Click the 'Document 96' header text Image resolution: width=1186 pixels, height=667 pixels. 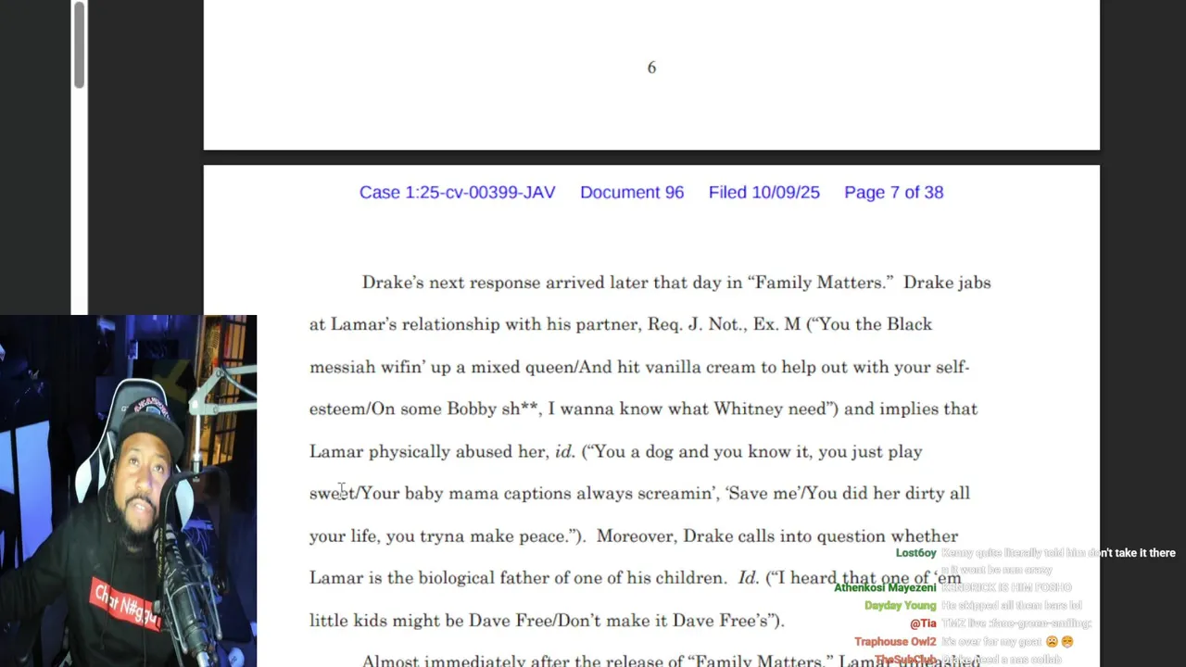coord(632,193)
